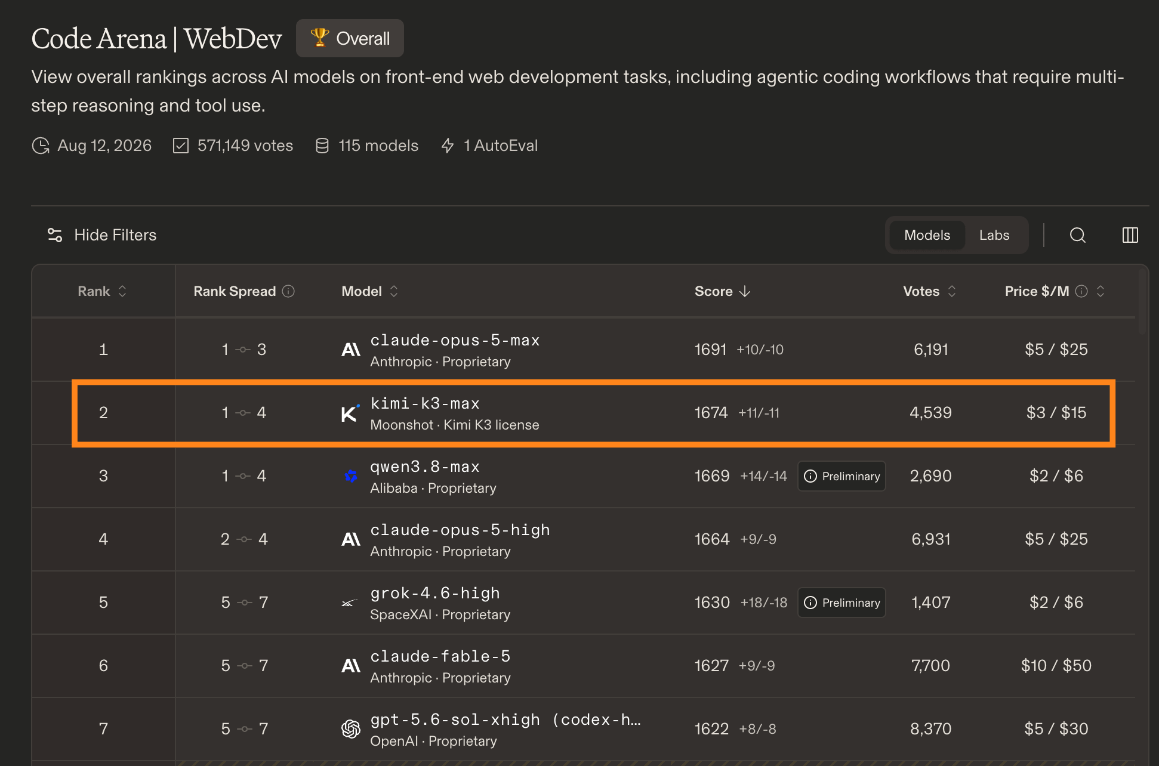Click the rank spread range icon for kimi-k3-max
This screenshot has height=766, width=1159.
(243, 413)
